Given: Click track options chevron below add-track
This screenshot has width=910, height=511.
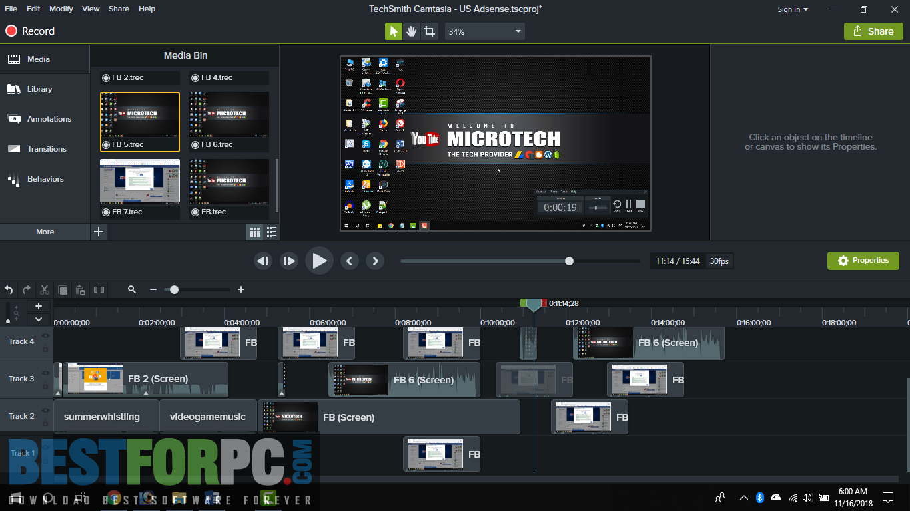Looking at the screenshot, I should click(39, 319).
